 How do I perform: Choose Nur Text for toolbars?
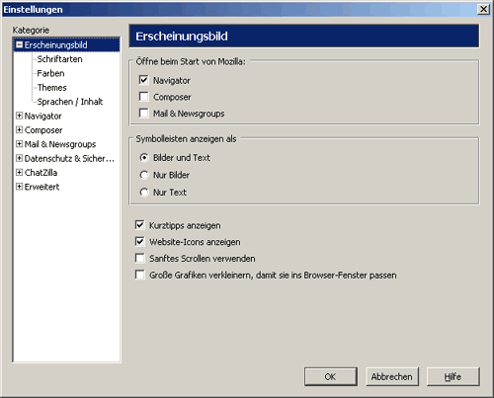click(x=144, y=192)
